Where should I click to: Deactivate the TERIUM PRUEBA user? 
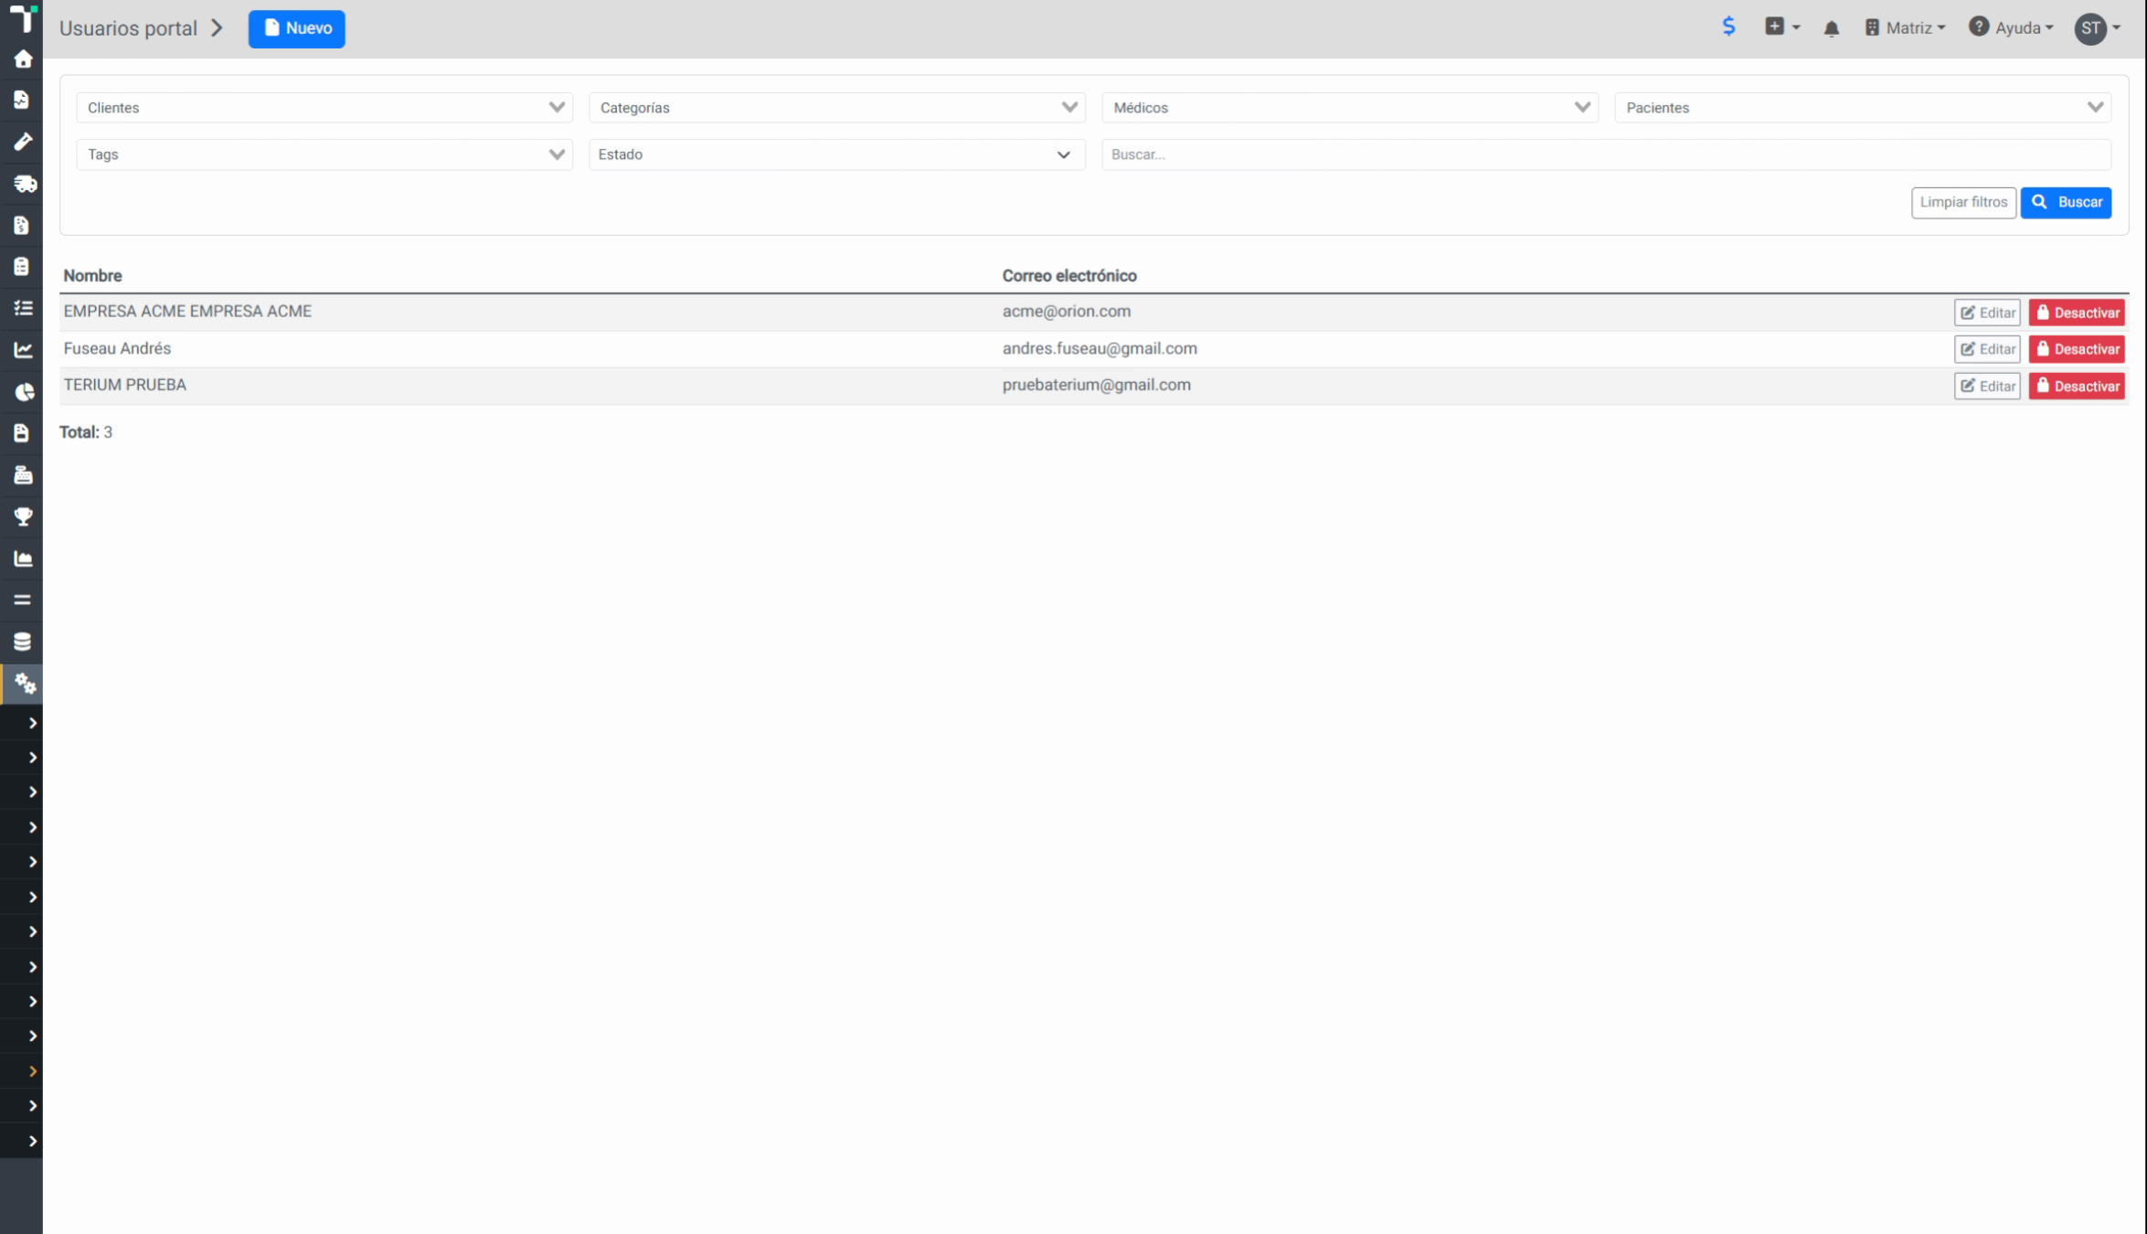[x=2077, y=386]
